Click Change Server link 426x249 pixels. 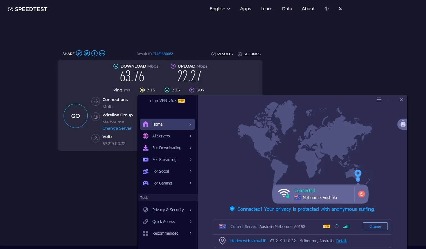click(x=117, y=128)
